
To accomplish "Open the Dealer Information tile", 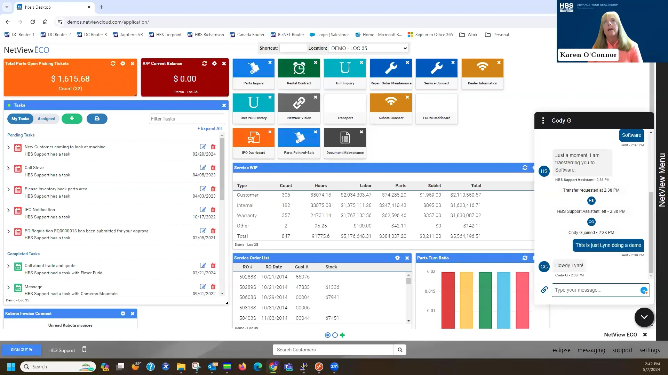I will coord(482,74).
